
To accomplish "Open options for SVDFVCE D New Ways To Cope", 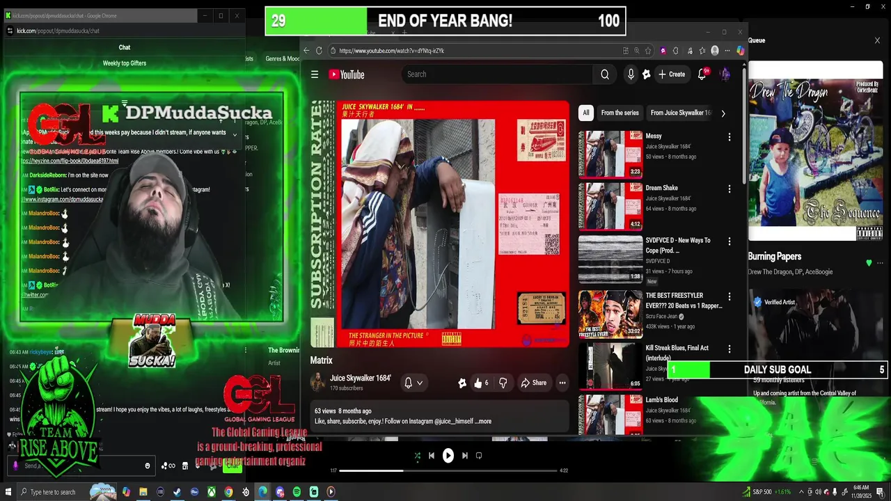I will point(730,241).
